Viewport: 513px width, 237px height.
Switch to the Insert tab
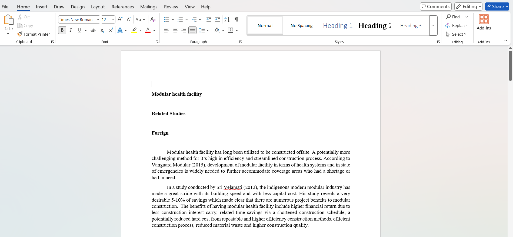tap(42, 7)
